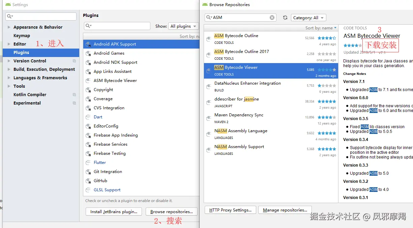The width and height of the screenshot is (413, 228).
Task: Select Plugins in the settings tree
Action: tap(41, 53)
